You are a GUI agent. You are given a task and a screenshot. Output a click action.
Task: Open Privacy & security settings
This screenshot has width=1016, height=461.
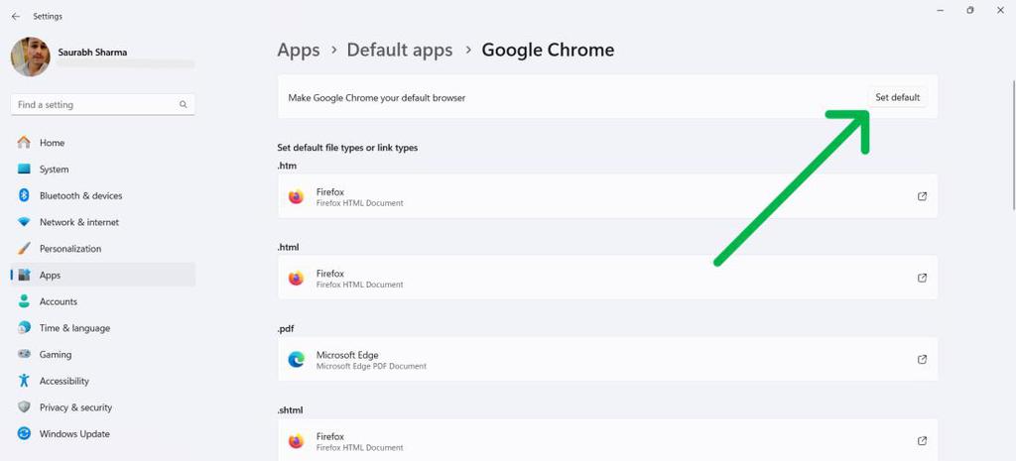click(x=75, y=407)
